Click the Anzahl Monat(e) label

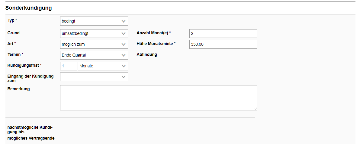[152, 33]
